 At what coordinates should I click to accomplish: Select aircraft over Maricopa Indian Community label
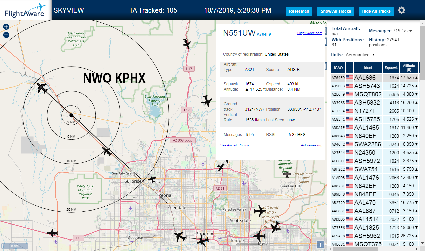tap(276, 227)
